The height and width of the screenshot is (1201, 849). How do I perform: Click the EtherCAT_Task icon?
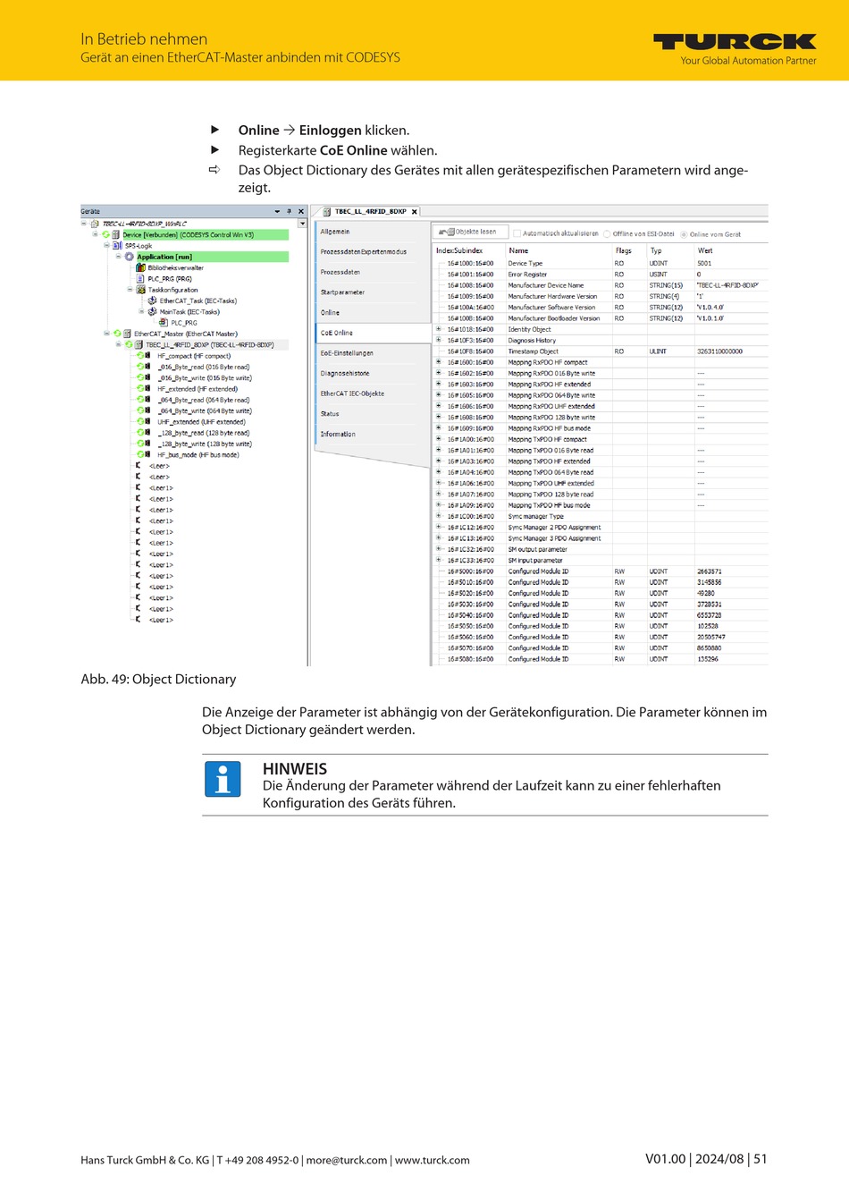[152, 300]
